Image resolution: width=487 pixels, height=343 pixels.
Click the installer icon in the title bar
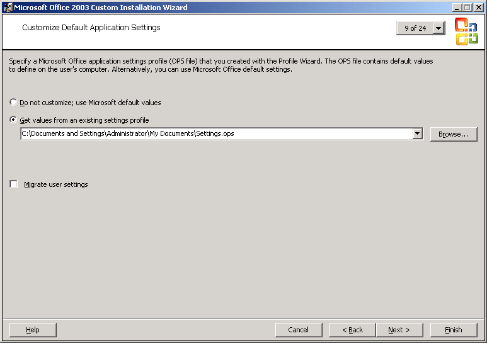7,7
